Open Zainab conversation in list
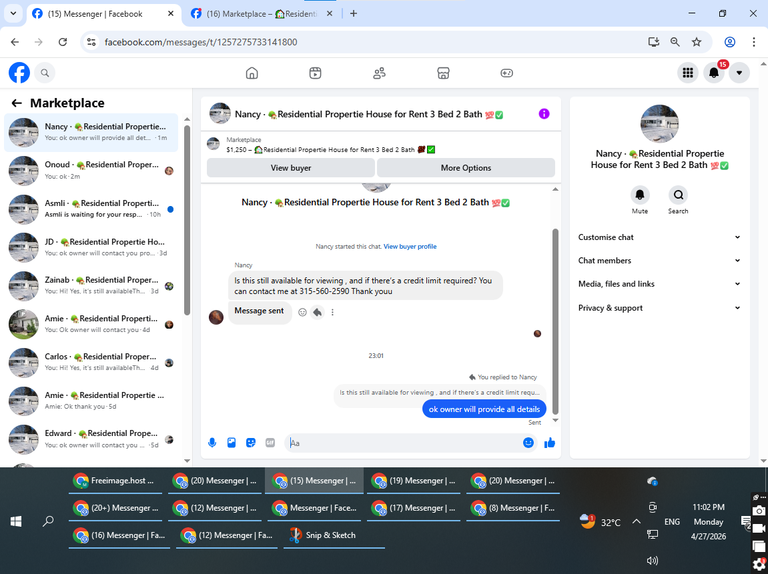This screenshot has height=574, width=768. pyautogui.click(x=91, y=285)
